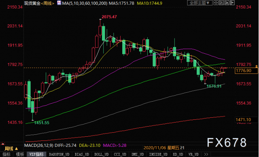Click the shift-right arrow chart icon
This screenshot has height=157, width=259.
[232, 3]
